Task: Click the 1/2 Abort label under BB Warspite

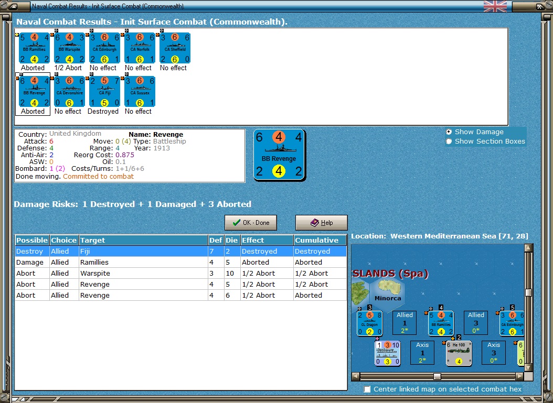Action: tap(68, 68)
